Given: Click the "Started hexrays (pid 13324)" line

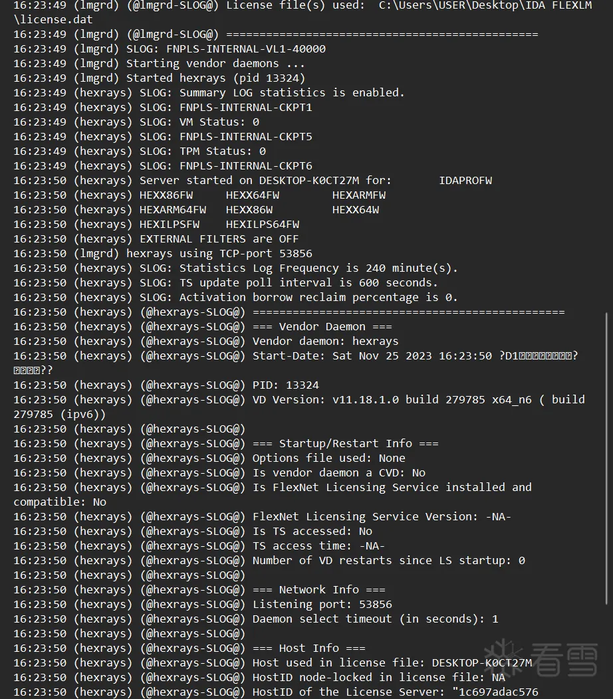Looking at the screenshot, I should (x=215, y=78).
